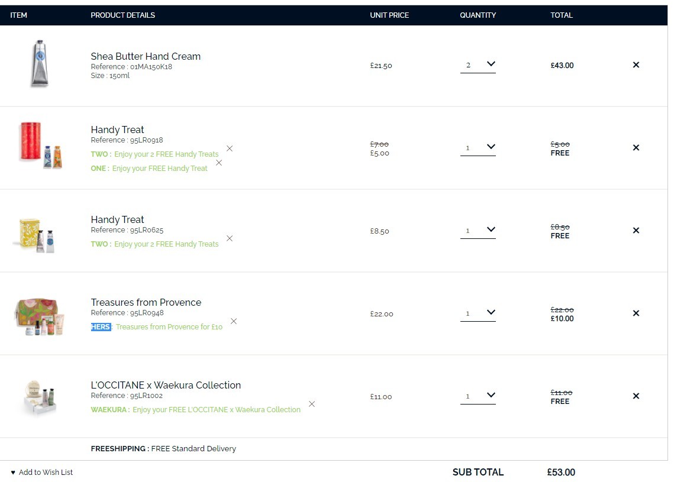Click the 'Treasures from Provence for £10' promo text
This screenshot has width=674, height=482.
169,327
